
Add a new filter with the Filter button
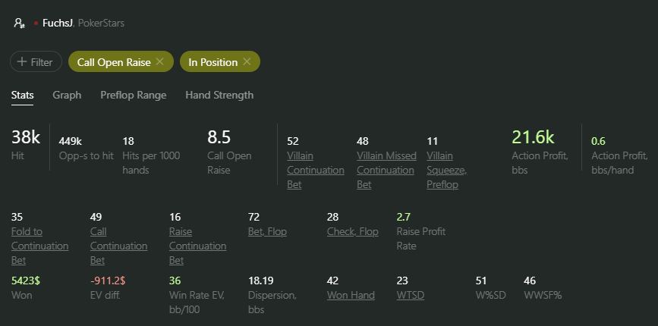(36, 61)
